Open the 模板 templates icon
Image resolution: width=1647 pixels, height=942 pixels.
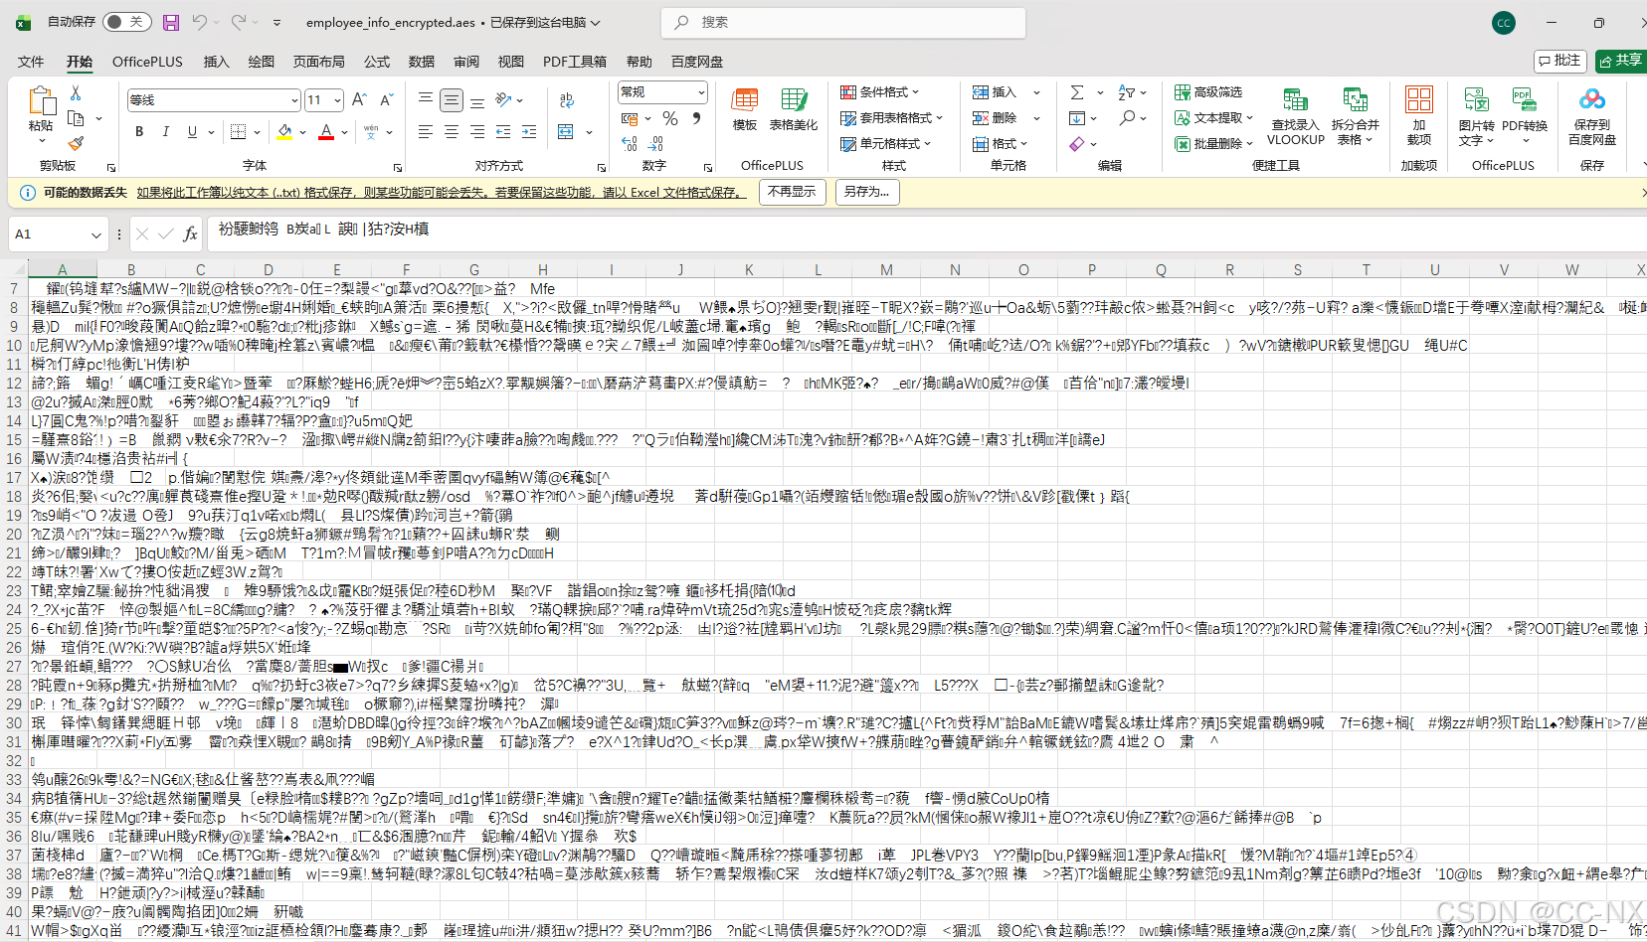pyautogui.click(x=745, y=109)
